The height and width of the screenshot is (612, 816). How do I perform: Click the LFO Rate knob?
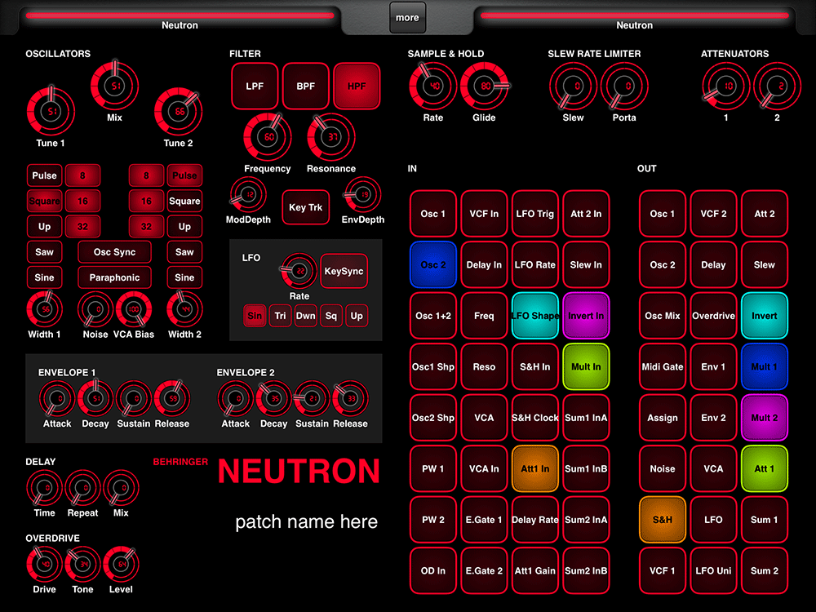(x=299, y=271)
